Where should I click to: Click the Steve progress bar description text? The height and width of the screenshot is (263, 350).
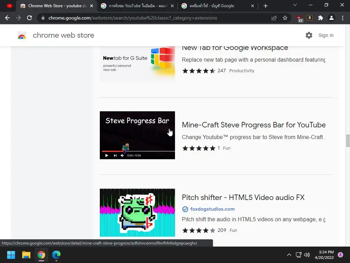click(253, 137)
